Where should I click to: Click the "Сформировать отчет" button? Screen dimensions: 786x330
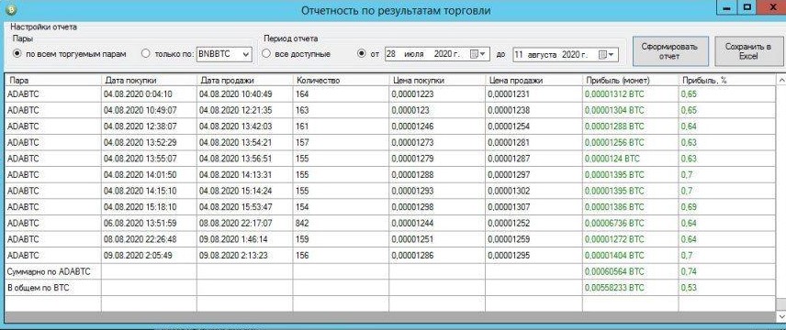coord(670,51)
